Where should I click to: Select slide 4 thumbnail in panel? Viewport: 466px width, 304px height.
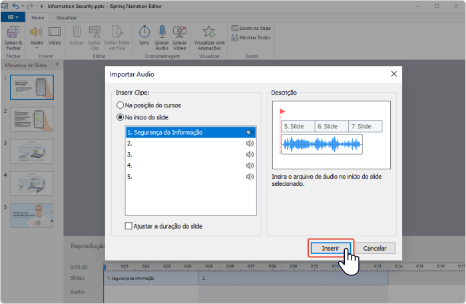point(32,183)
